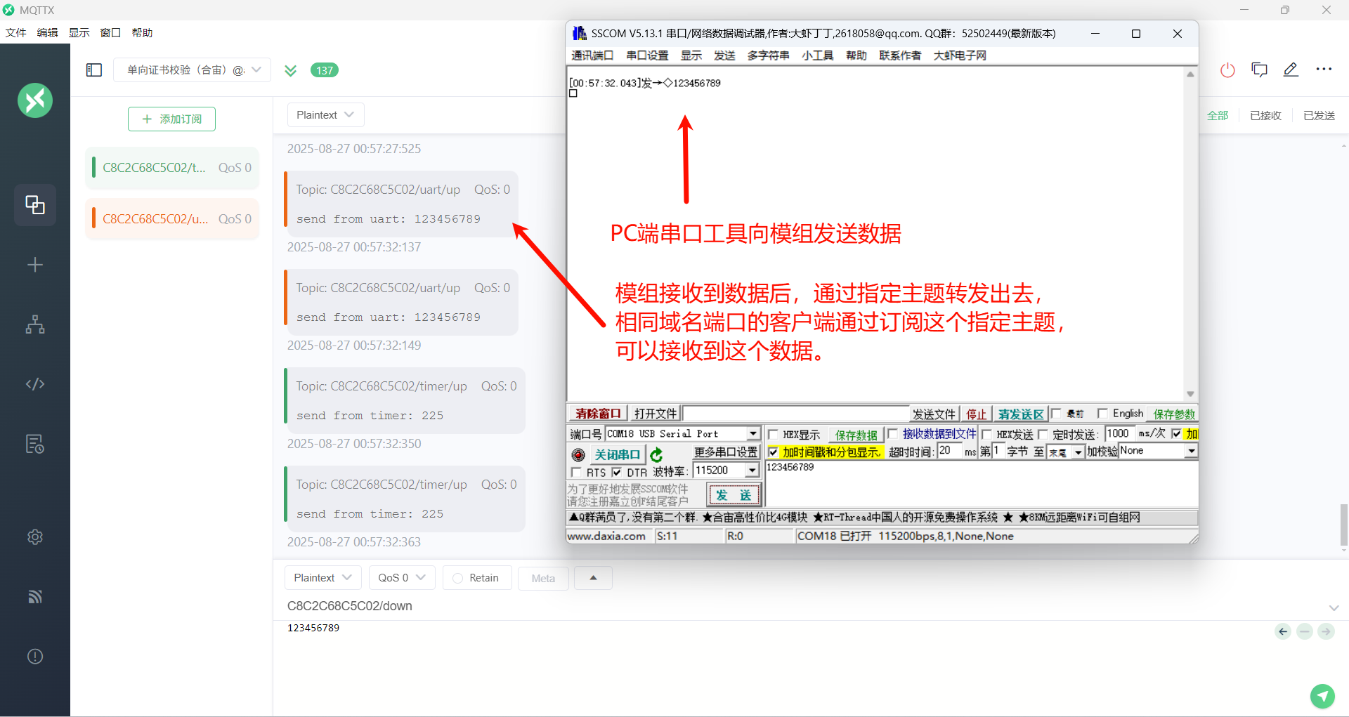Click the plus icon for new connection
This screenshot has width=1349, height=717.
click(35, 265)
